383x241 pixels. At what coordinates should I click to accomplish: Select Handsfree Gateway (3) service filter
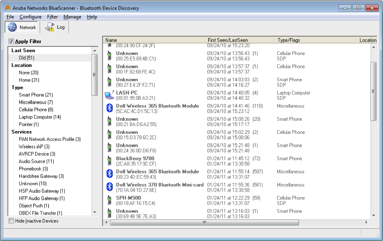click(x=41, y=176)
